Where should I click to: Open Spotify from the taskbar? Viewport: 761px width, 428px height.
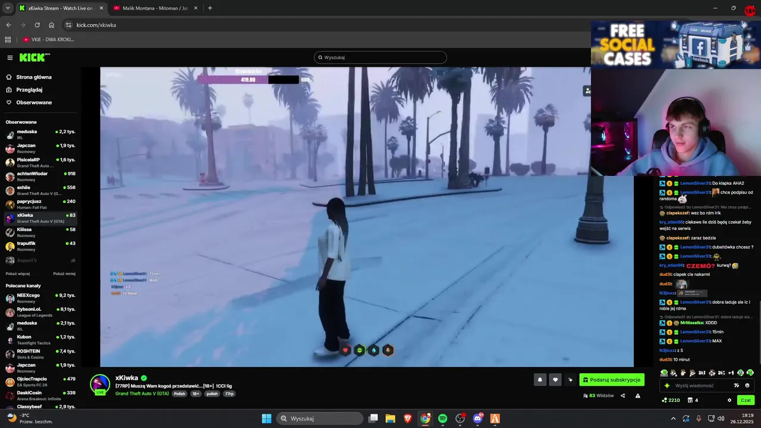click(x=442, y=418)
